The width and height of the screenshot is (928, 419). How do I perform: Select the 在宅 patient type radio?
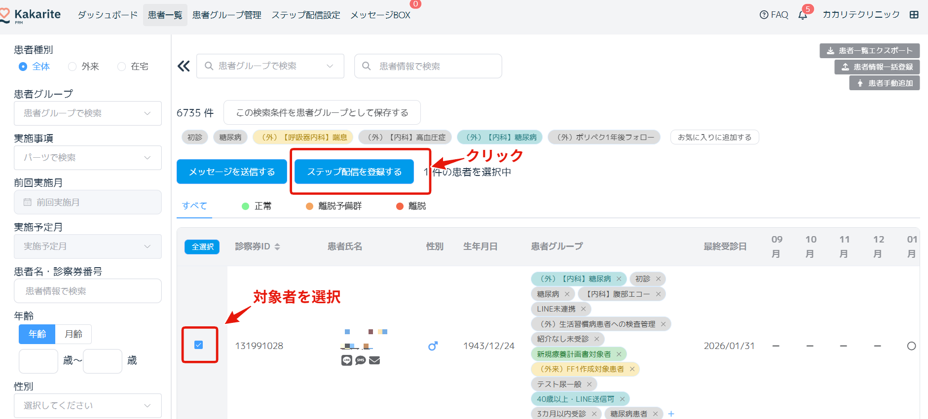click(122, 67)
